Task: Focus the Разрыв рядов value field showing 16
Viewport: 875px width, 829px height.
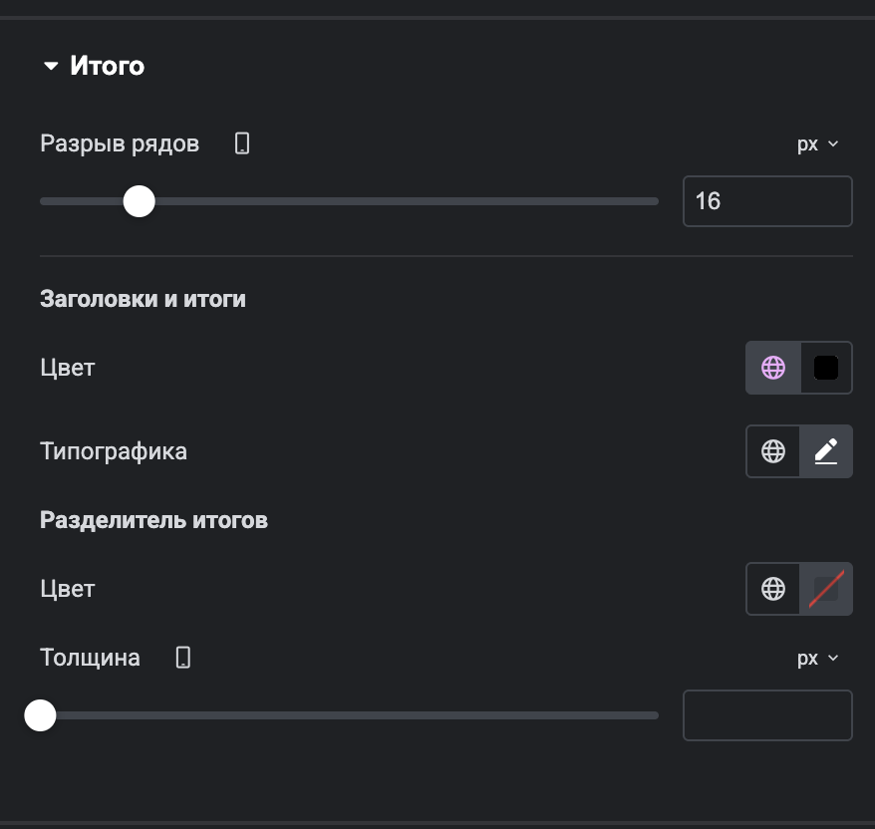Action: [767, 201]
